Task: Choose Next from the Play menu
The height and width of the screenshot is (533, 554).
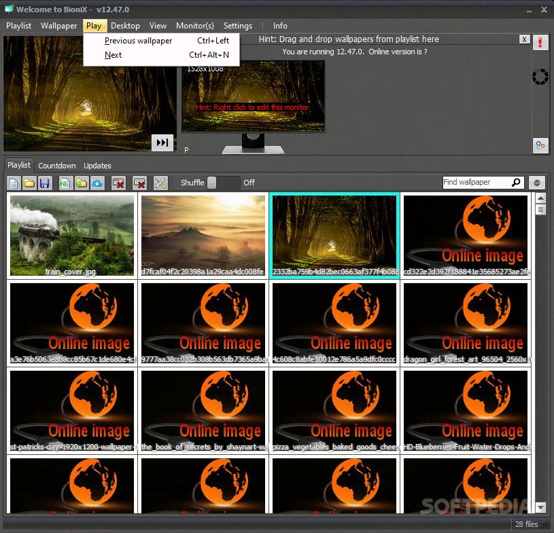Action: click(162, 55)
